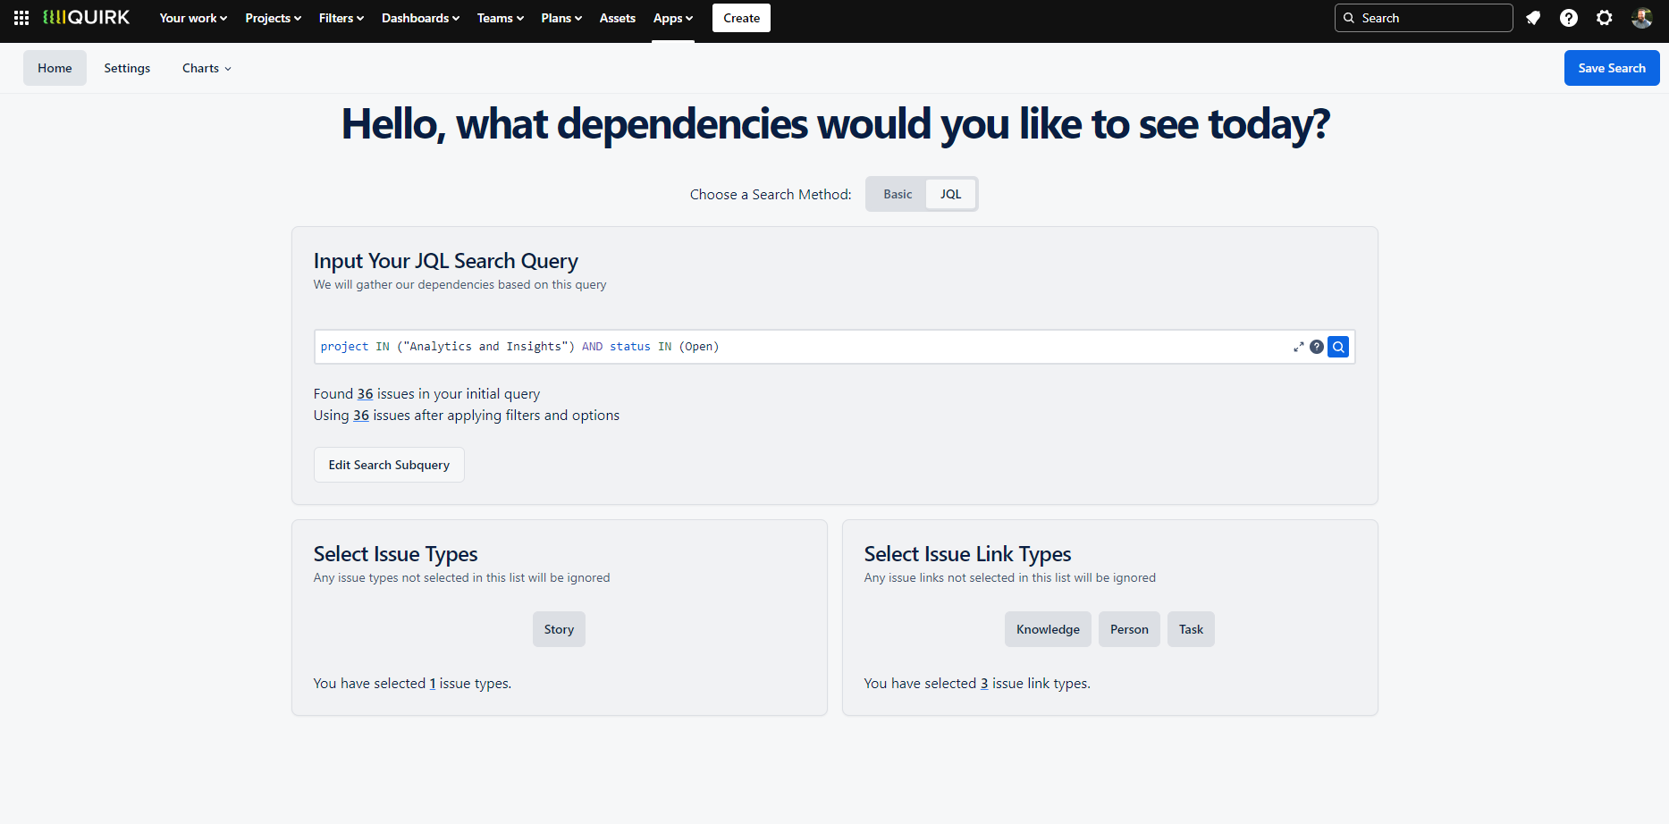Click the Select Issue Link Types heading

point(967,554)
